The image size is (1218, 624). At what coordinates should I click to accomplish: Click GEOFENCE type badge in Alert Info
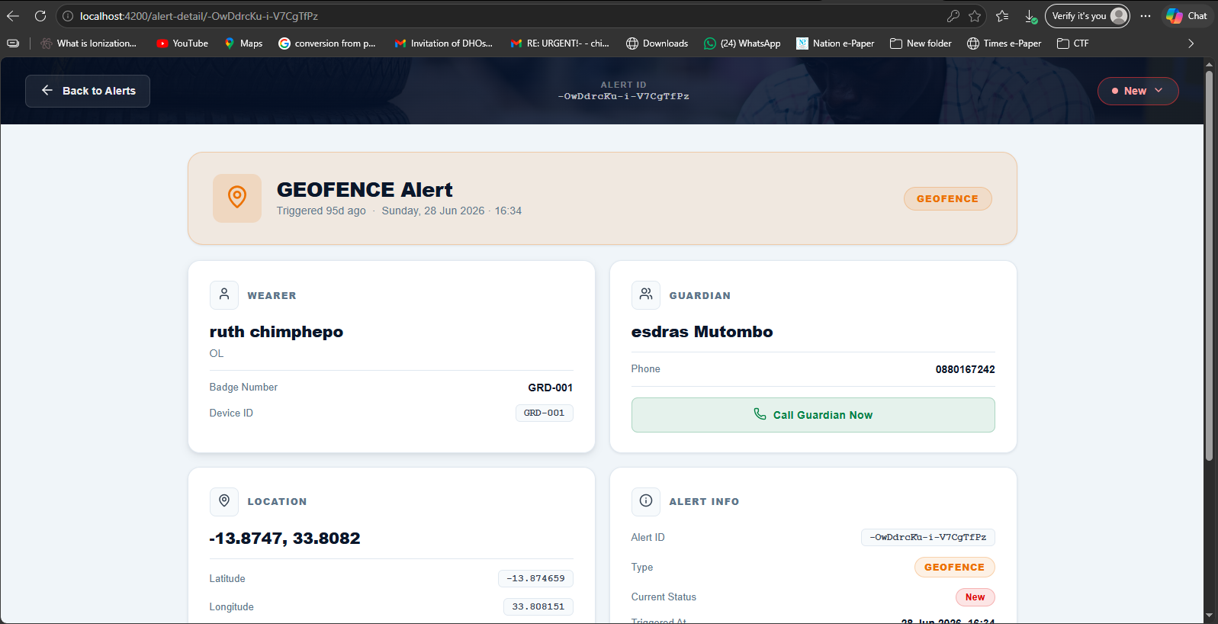point(955,567)
